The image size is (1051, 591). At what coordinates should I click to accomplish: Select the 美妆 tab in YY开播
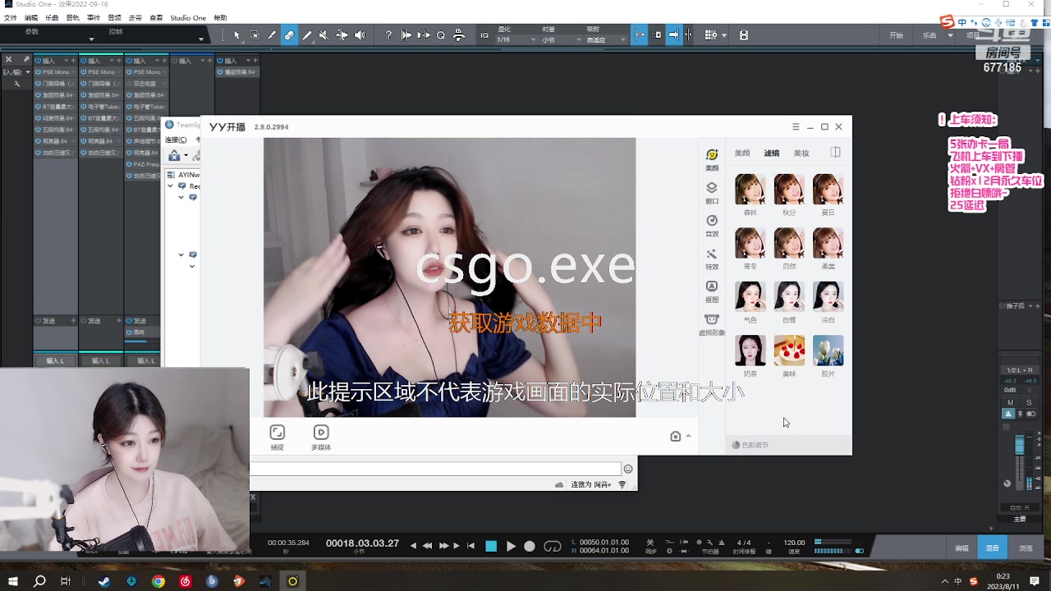[801, 153]
